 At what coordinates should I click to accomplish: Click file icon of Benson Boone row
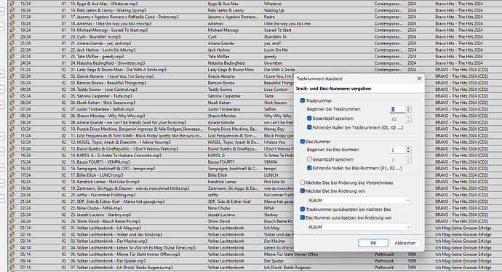(x=12, y=83)
